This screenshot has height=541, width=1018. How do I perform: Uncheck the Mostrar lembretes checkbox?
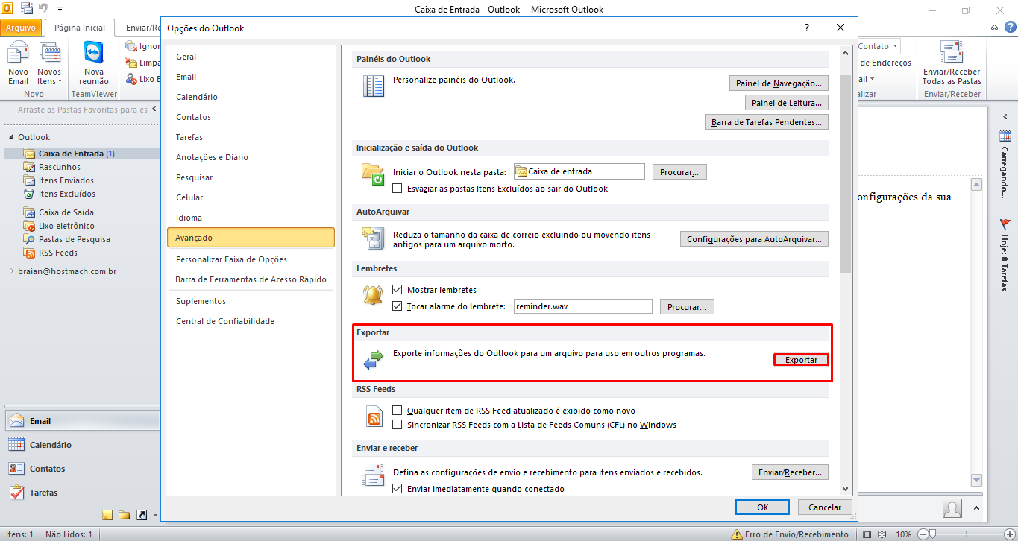(398, 289)
